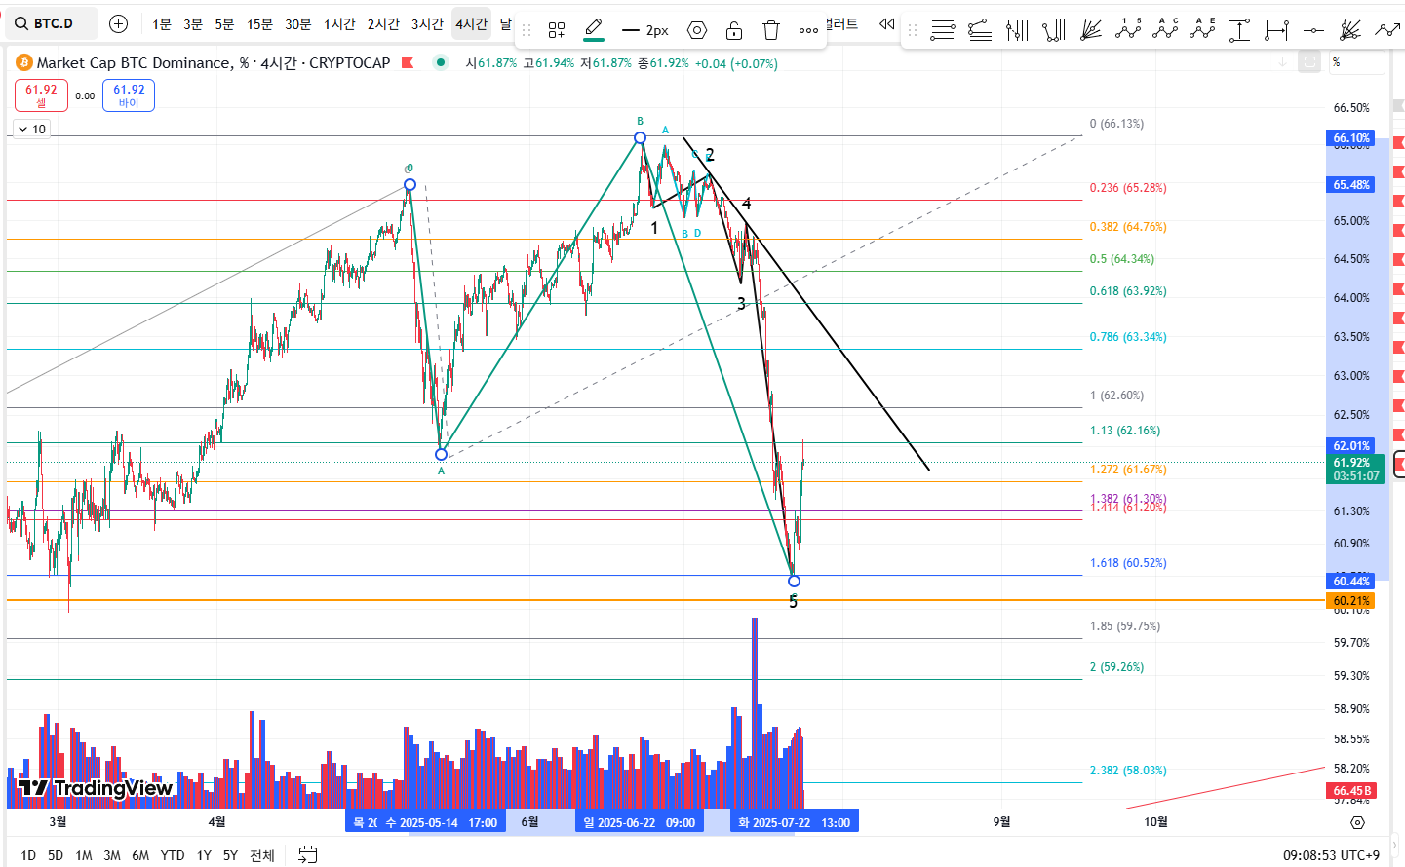Open drawing object settings hexagon icon
This screenshot has width=1405, height=867.
pyautogui.click(x=697, y=30)
